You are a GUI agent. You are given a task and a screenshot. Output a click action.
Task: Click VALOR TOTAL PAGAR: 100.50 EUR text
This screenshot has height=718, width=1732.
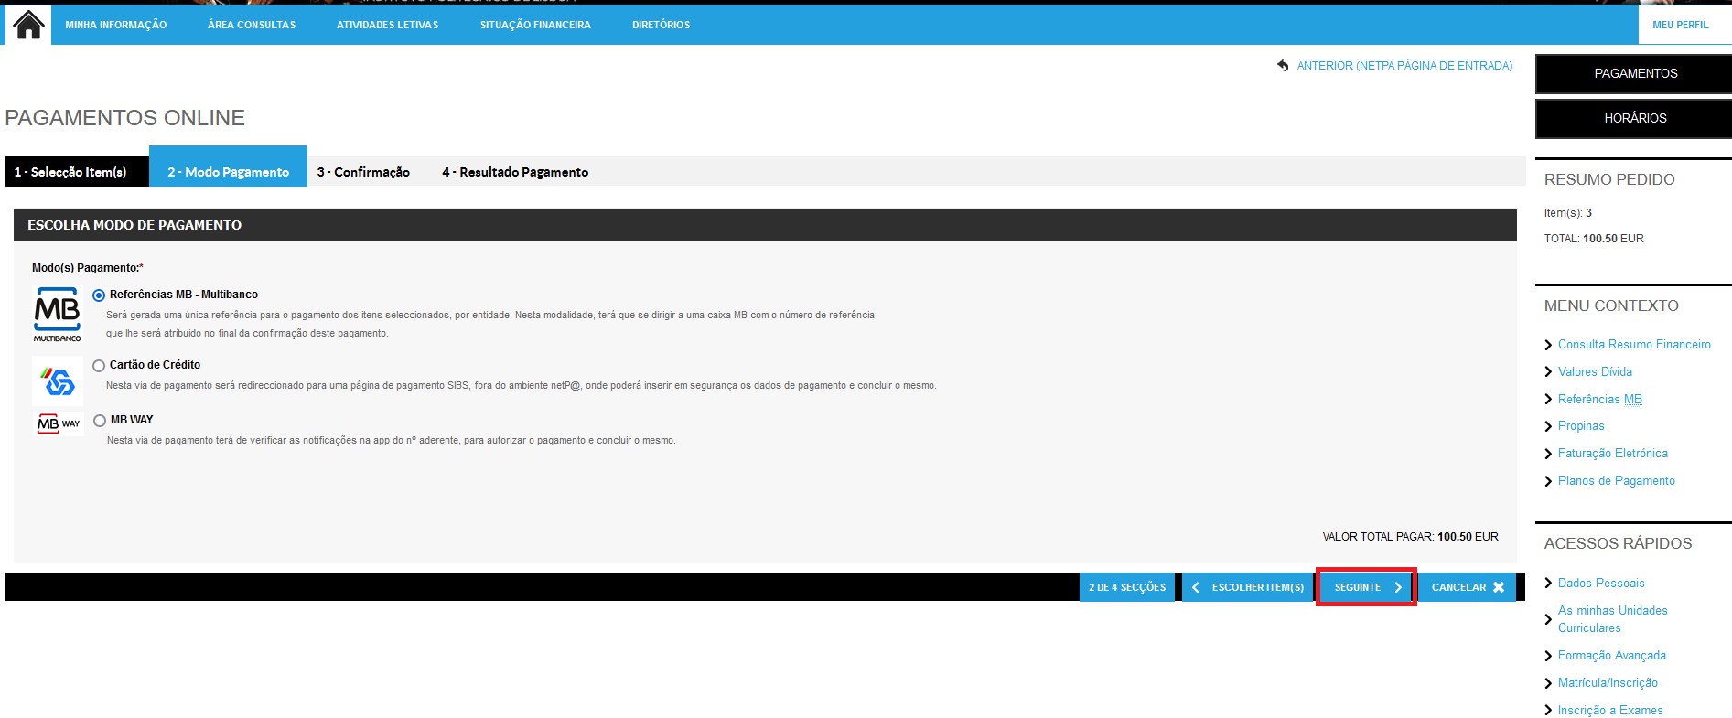1410,537
